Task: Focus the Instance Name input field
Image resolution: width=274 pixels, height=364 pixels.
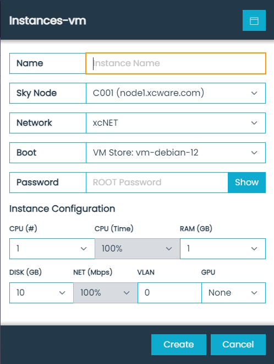Action: click(x=176, y=63)
